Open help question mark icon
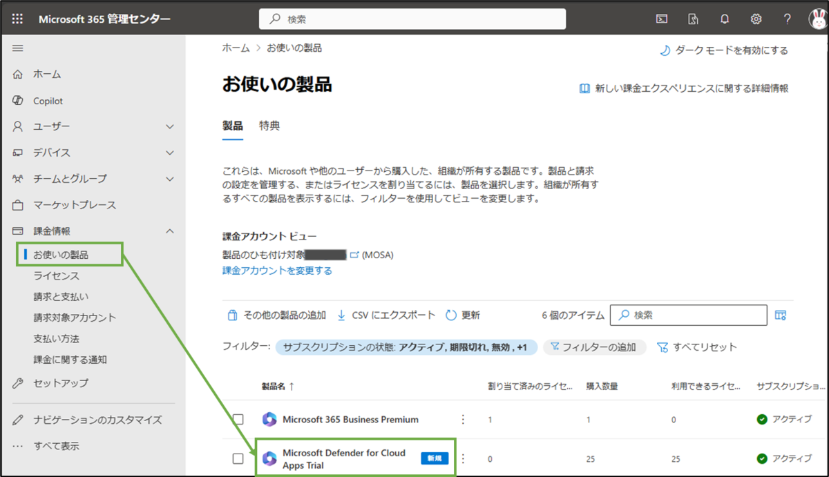 coord(788,19)
